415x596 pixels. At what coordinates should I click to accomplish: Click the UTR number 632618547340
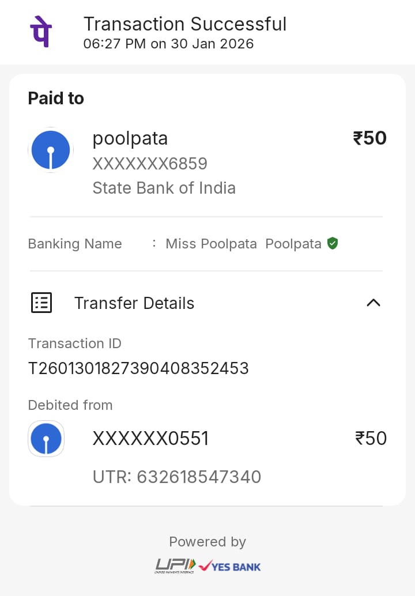[x=199, y=477]
